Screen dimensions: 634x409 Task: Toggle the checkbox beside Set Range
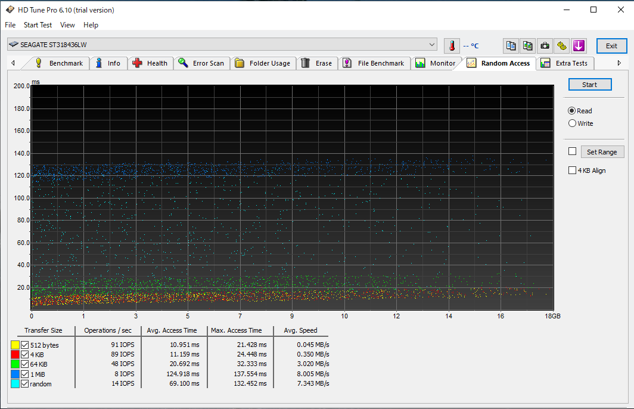point(573,152)
